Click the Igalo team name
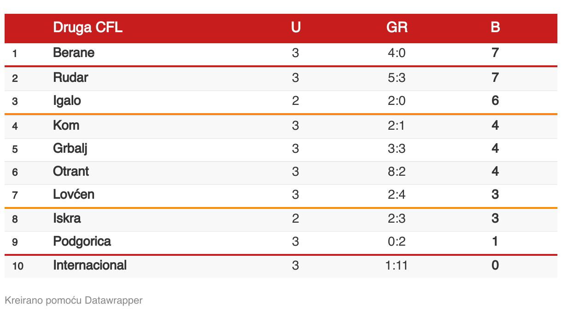 pyautogui.click(x=67, y=101)
